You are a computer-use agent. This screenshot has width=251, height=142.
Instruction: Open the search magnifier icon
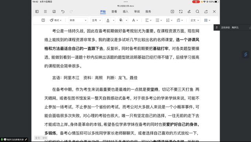coord(197,11)
